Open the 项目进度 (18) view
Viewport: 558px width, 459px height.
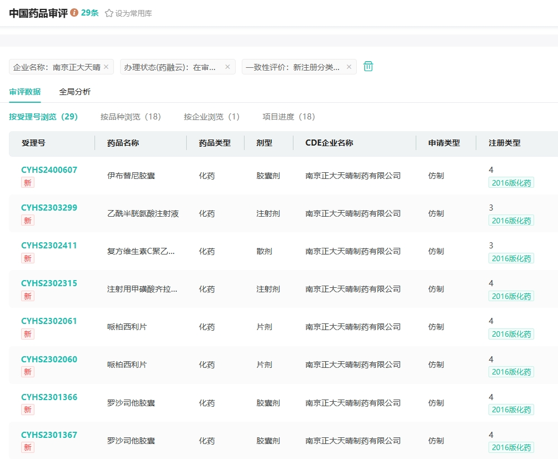click(288, 117)
